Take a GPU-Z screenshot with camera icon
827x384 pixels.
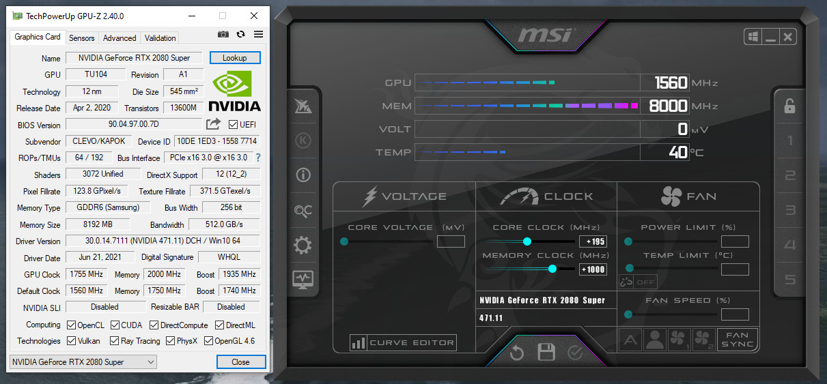[x=223, y=35]
